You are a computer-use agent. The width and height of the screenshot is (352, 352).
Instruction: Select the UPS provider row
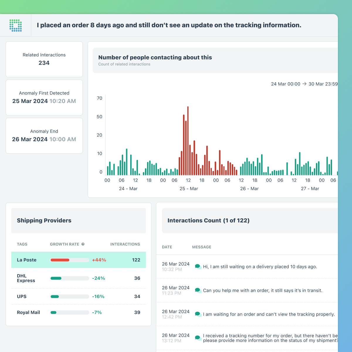click(78, 297)
